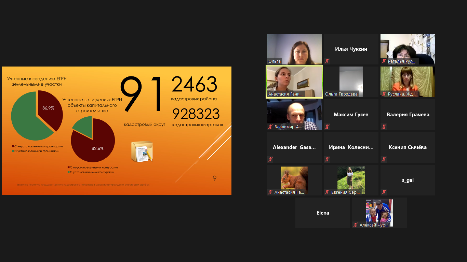467x262 pixels.
Task: Click muted mic icon on Валерия Грачева tile
Action: click(x=384, y=127)
